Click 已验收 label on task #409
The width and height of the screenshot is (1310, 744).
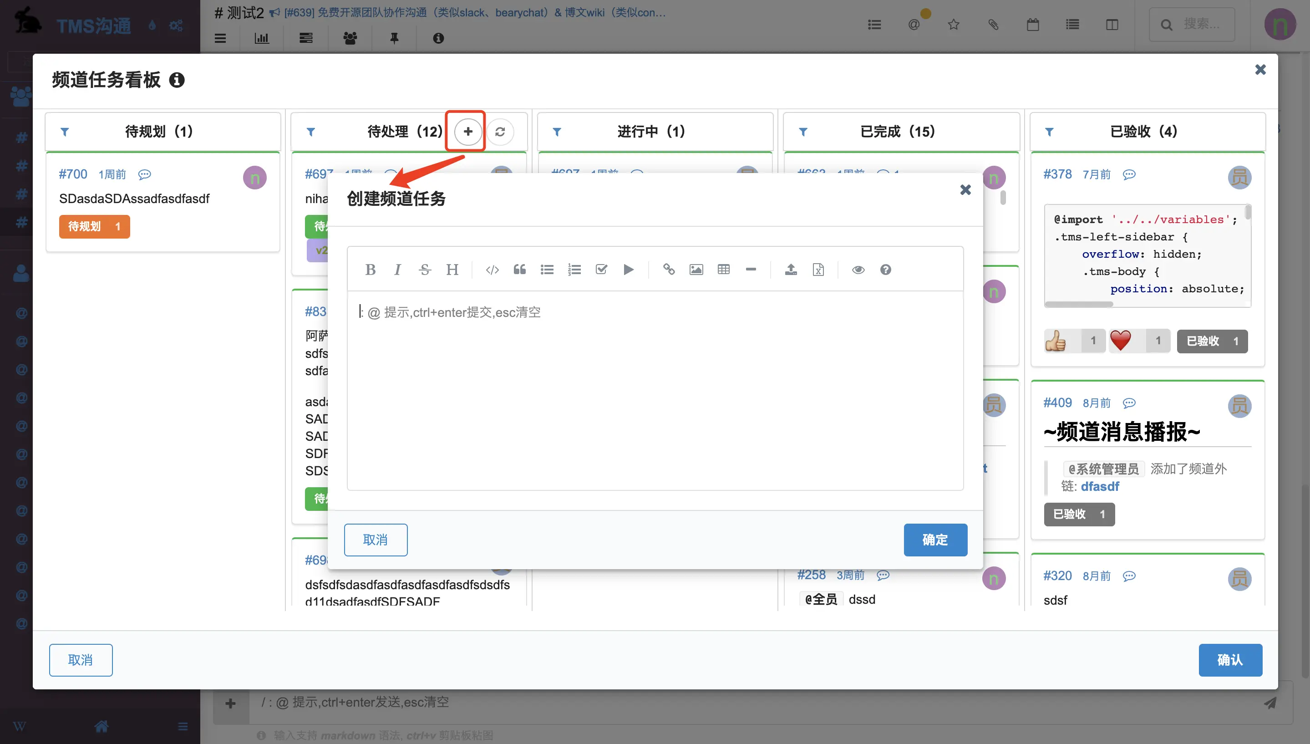[x=1079, y=514]
